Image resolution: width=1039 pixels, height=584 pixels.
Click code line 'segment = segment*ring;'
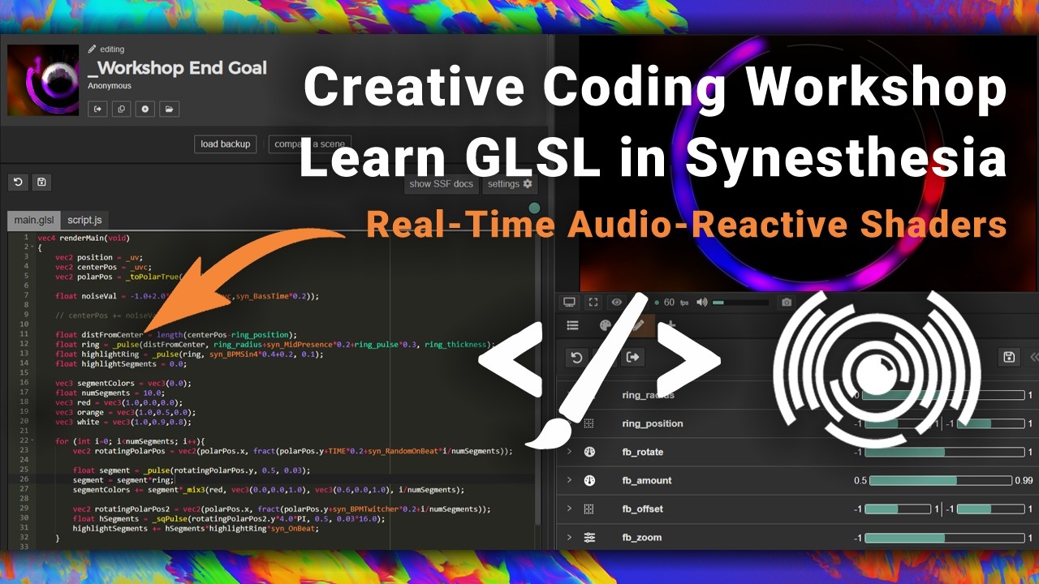123,479
